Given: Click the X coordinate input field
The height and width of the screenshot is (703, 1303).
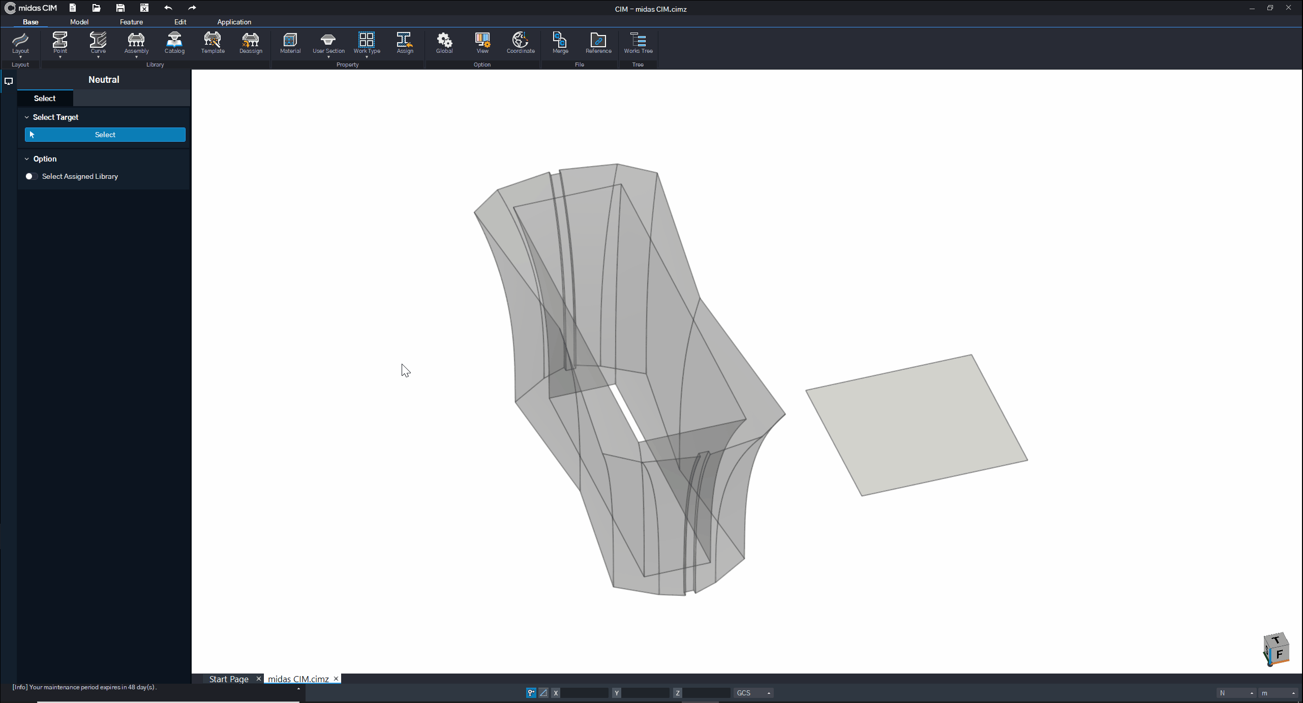Looking at the screenshot, I should pos(584,693).
